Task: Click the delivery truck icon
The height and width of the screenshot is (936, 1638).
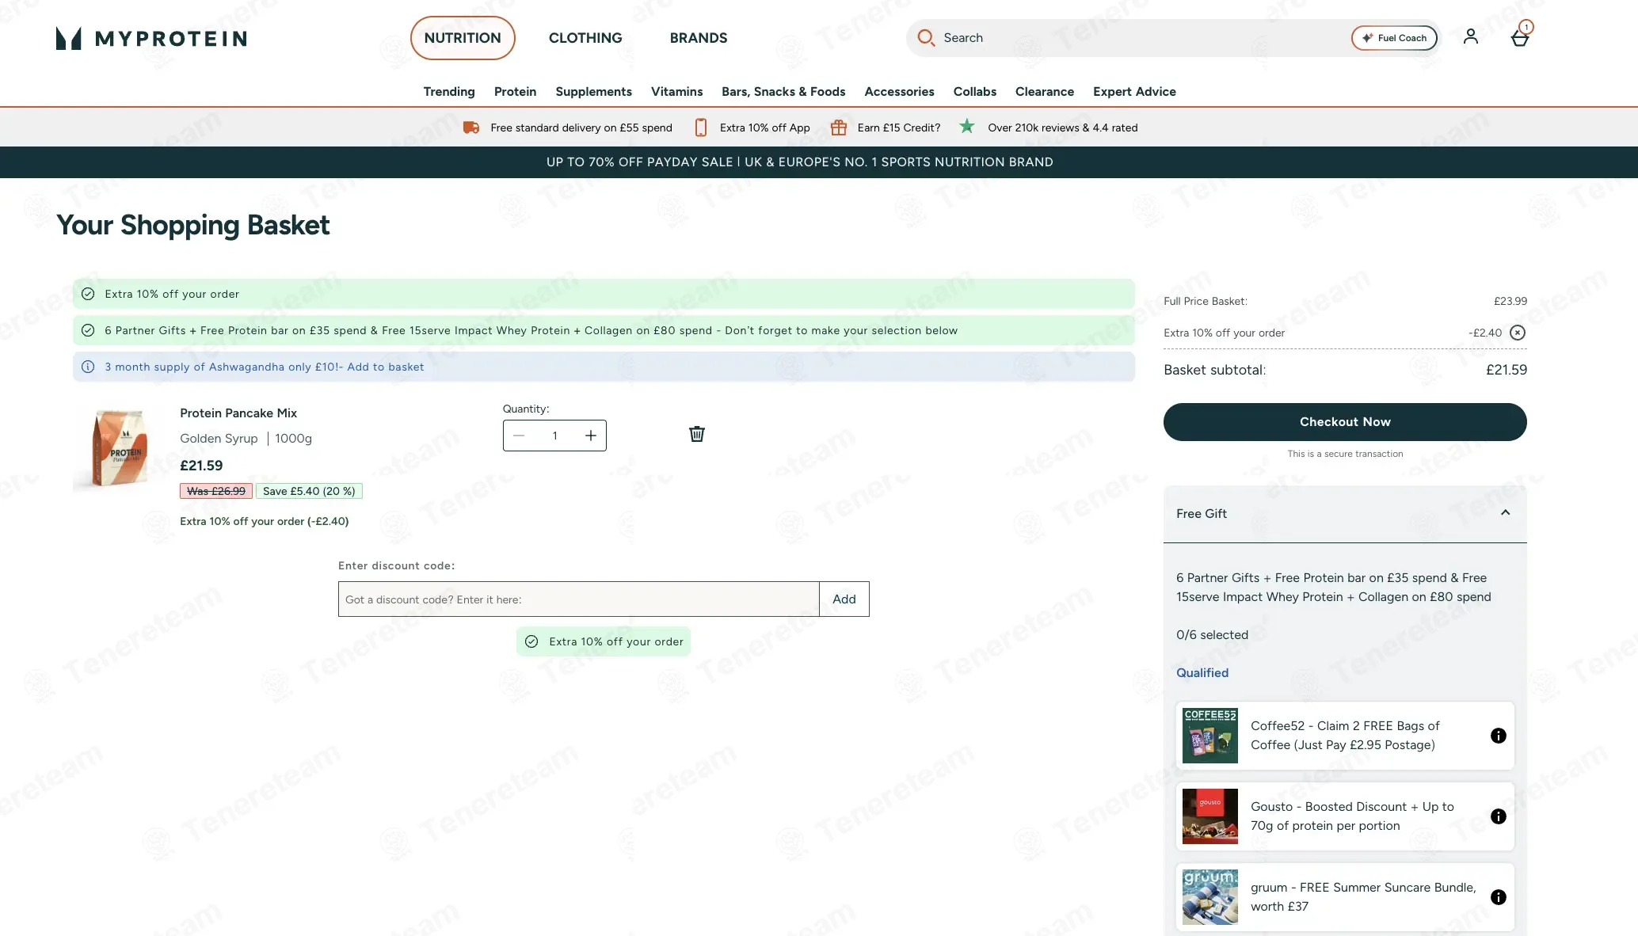Action: coord(470,127)
